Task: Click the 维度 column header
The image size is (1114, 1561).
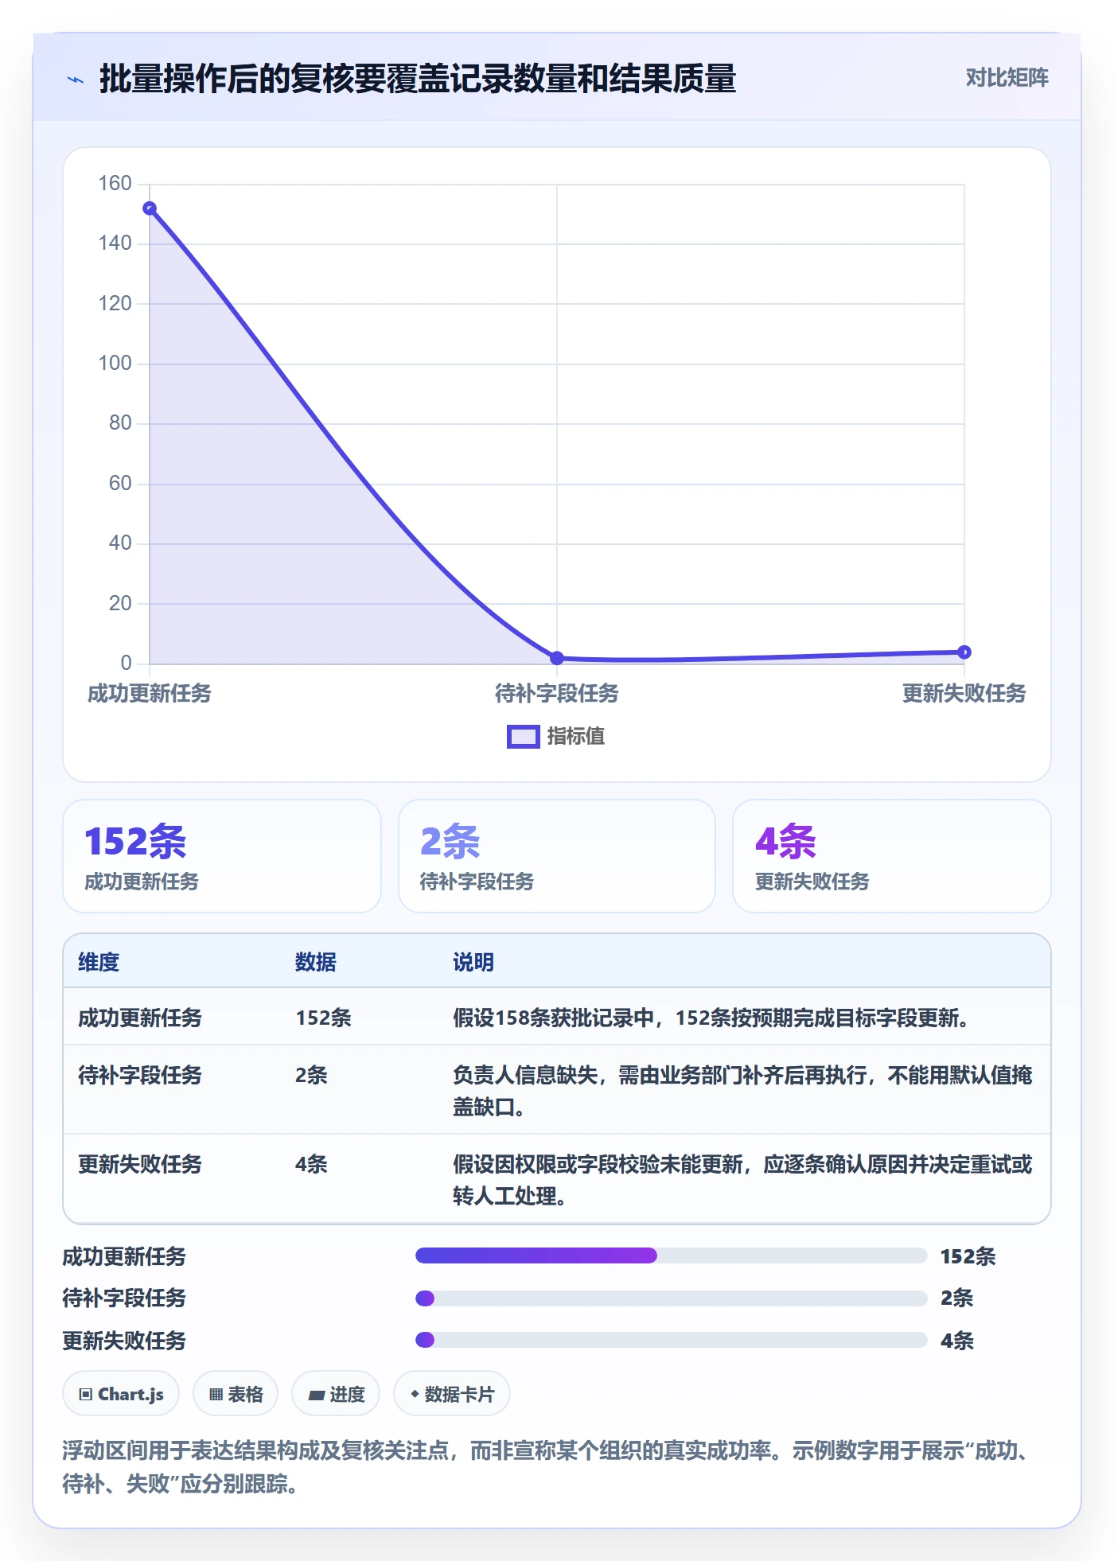Action: click(99, 963)
